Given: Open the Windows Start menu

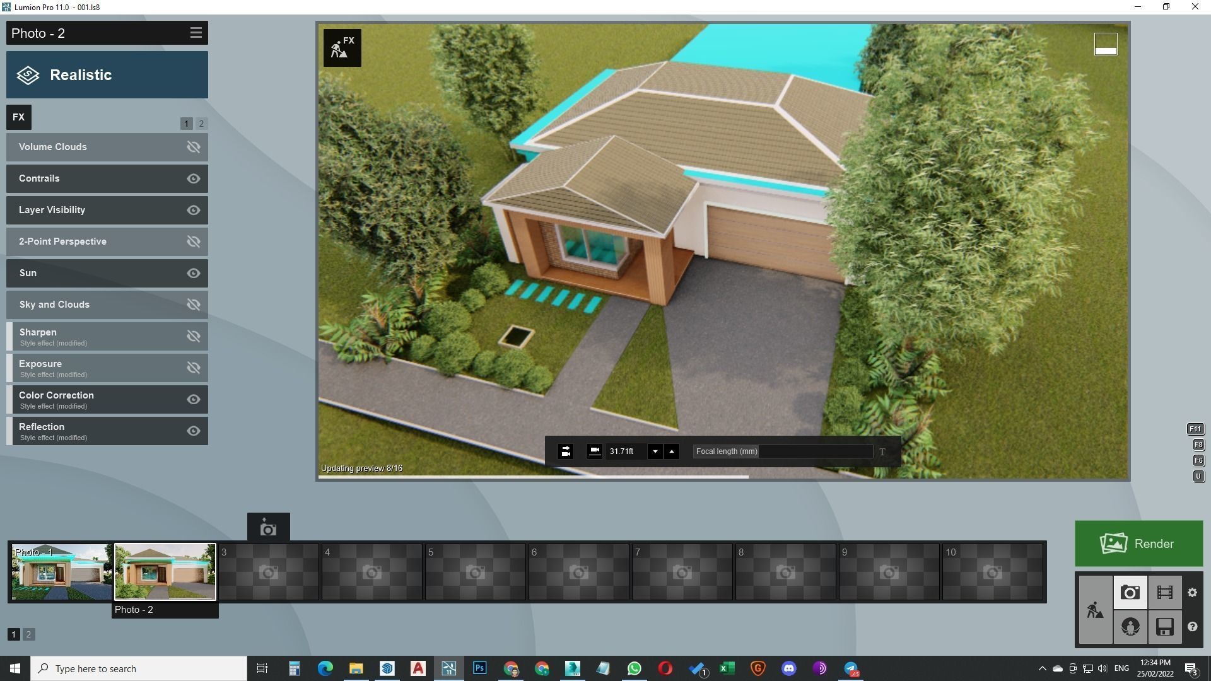Looking at the screenshot, I should (15, 668).
